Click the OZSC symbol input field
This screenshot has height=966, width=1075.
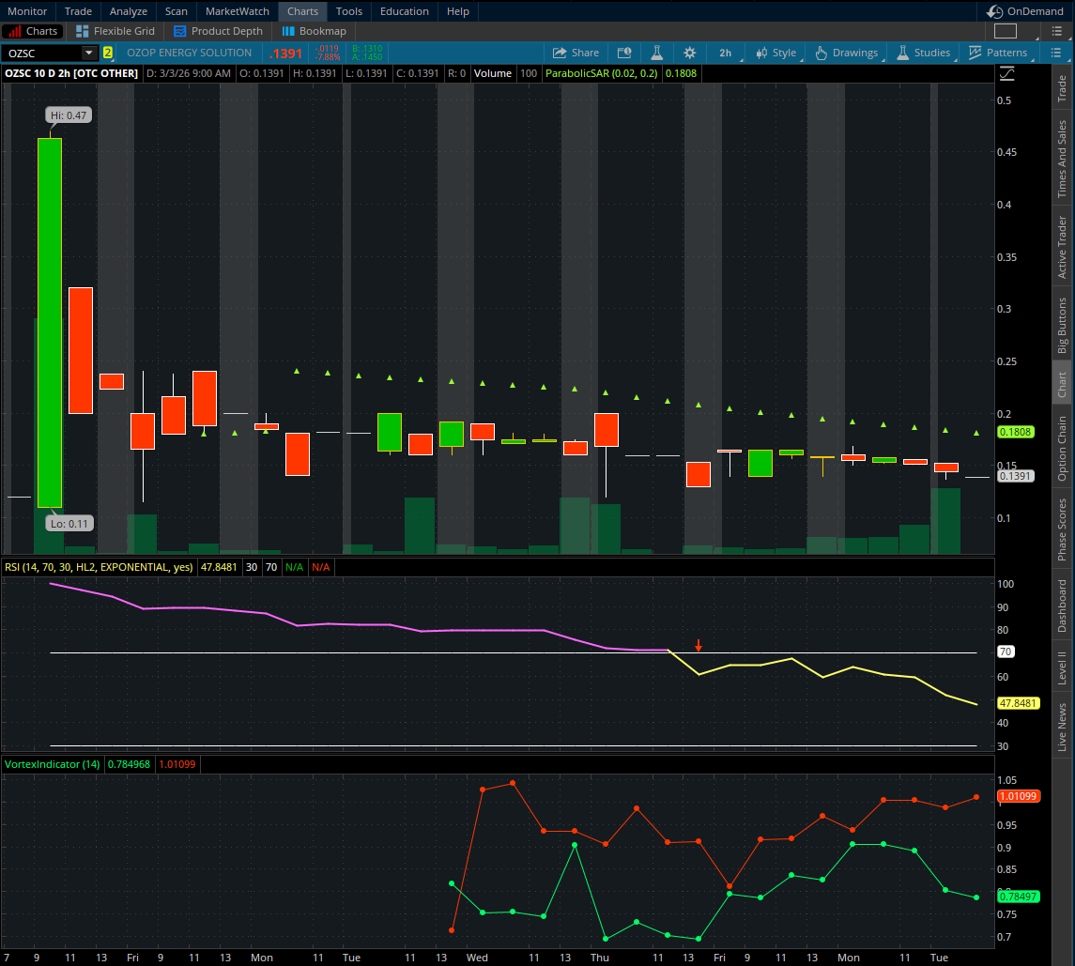tap(42, 53)
